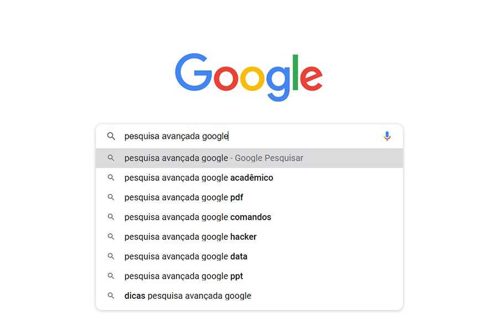Viewport: 498px width, 332px height.
Task: Select the suggestion pesquisa avançada google data
Action: (186, 256)
